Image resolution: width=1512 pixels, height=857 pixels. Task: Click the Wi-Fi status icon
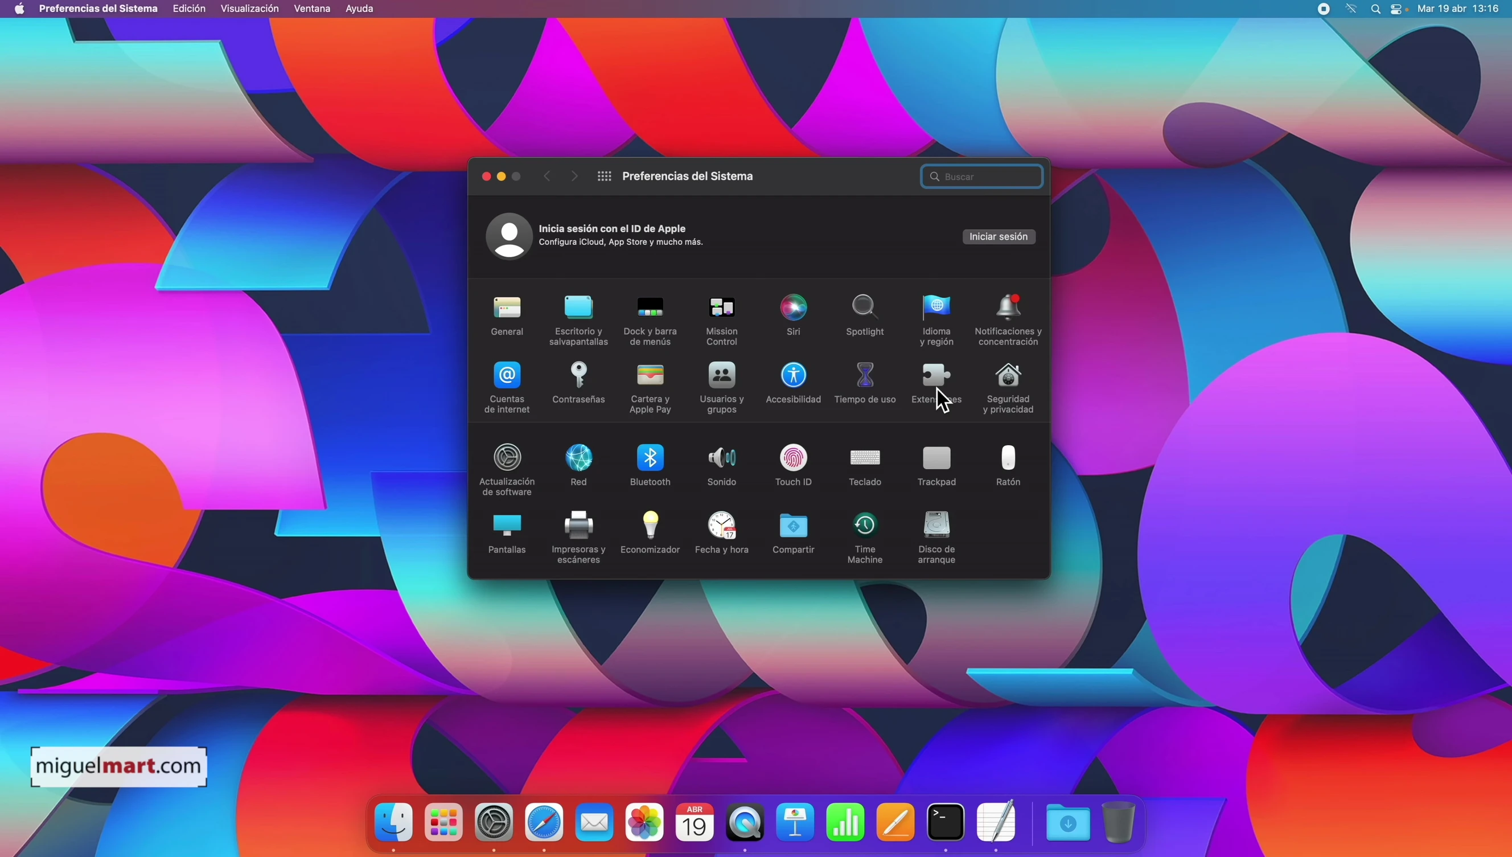1351,9
